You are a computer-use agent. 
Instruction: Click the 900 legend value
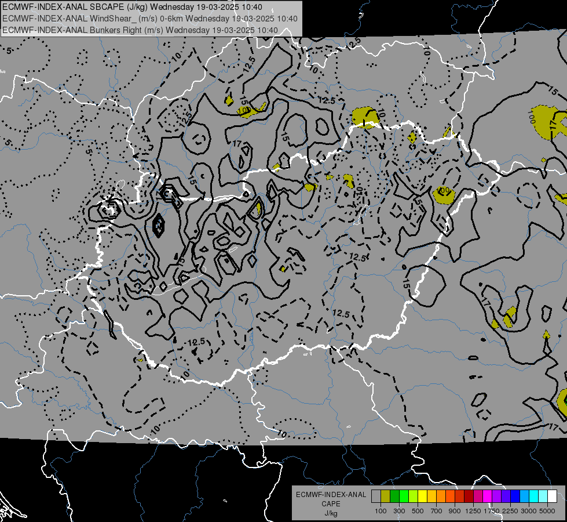[455, 511]
